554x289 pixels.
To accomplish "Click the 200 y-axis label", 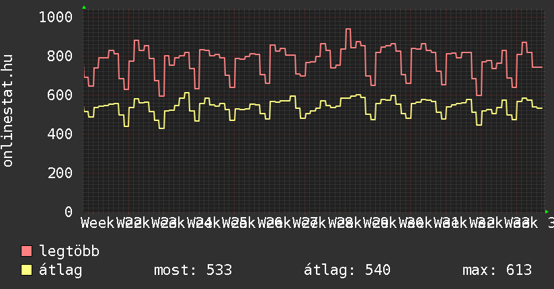I will [x=60, y=173].
